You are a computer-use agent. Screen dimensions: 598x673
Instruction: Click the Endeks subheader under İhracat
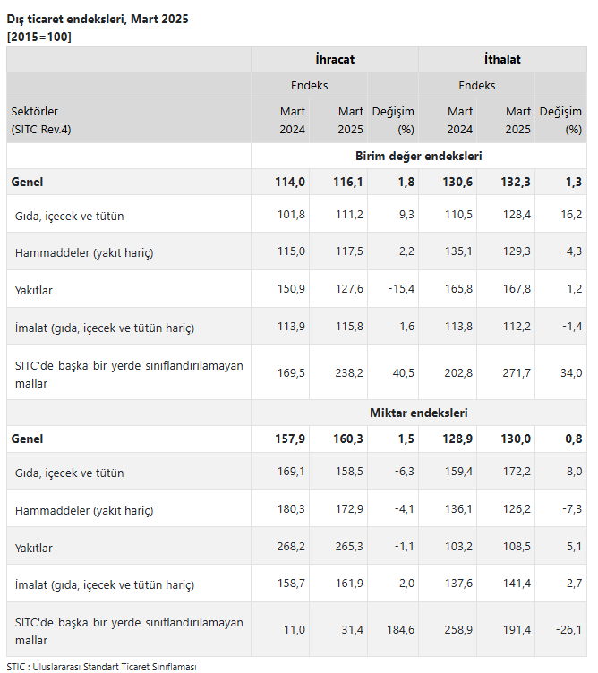pyautogui.click(x=309, y=85)
